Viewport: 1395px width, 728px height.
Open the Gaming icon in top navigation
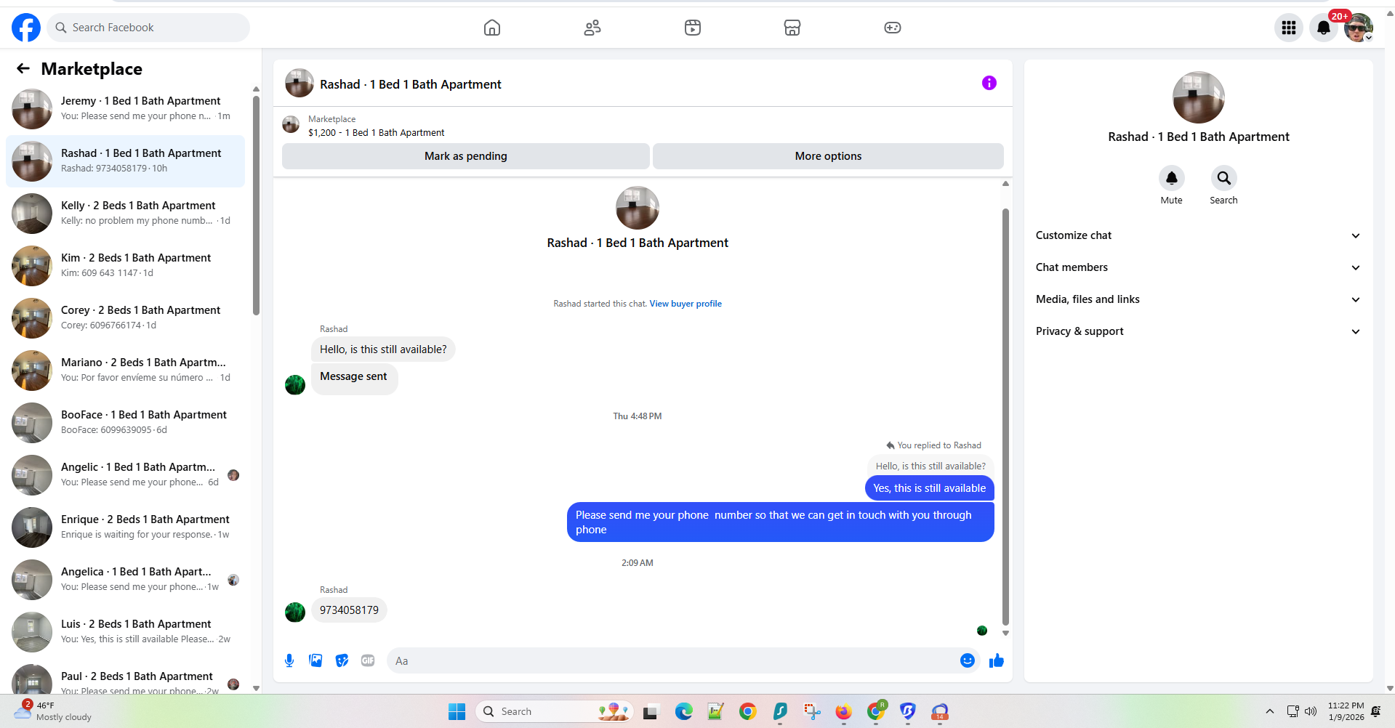[x=893, y=28]
